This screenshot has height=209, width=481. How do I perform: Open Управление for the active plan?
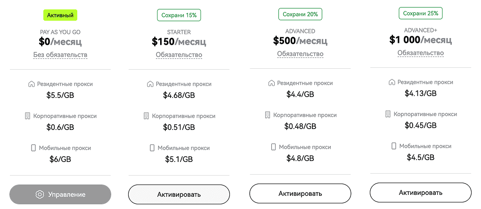point(60,194)
